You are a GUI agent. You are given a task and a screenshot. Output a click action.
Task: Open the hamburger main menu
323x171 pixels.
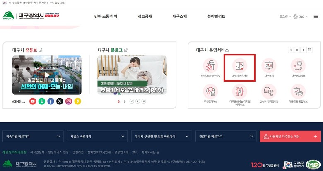click(316, 17)
